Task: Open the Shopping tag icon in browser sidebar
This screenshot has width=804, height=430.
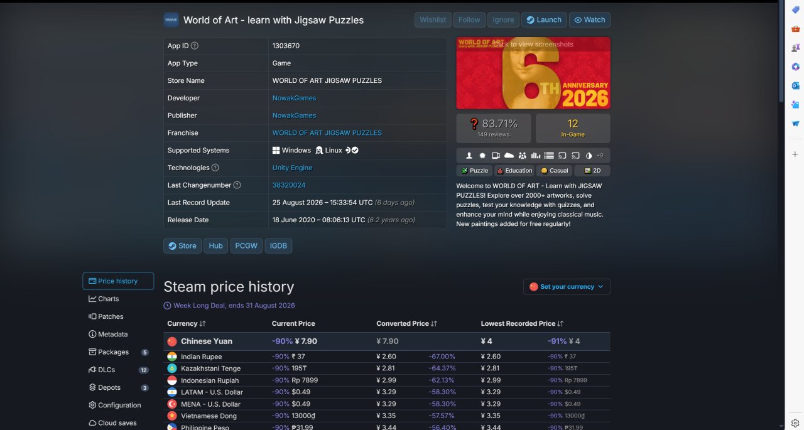Action: pos(795,10)
